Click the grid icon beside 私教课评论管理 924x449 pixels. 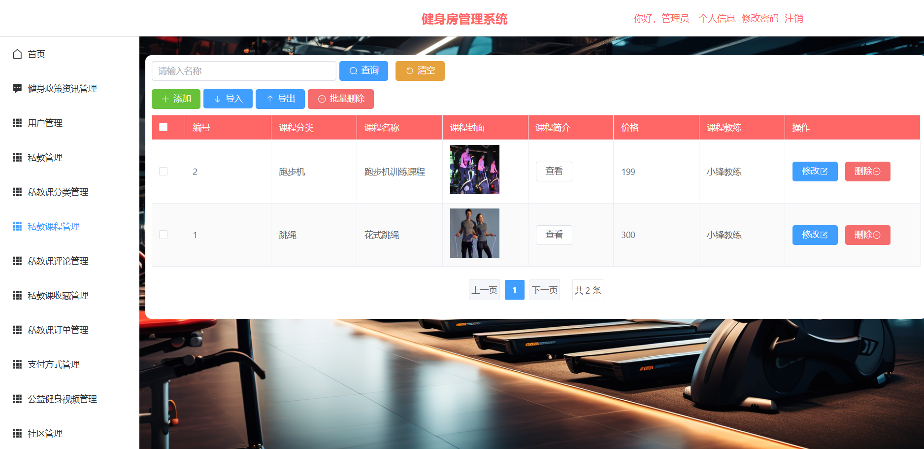17,261
